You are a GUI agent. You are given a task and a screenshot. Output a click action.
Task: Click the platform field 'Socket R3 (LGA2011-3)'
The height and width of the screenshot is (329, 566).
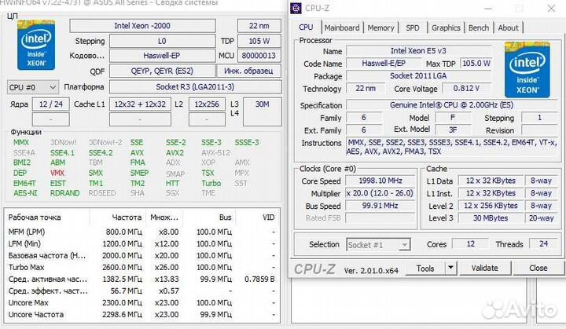[x=195, y=87]
